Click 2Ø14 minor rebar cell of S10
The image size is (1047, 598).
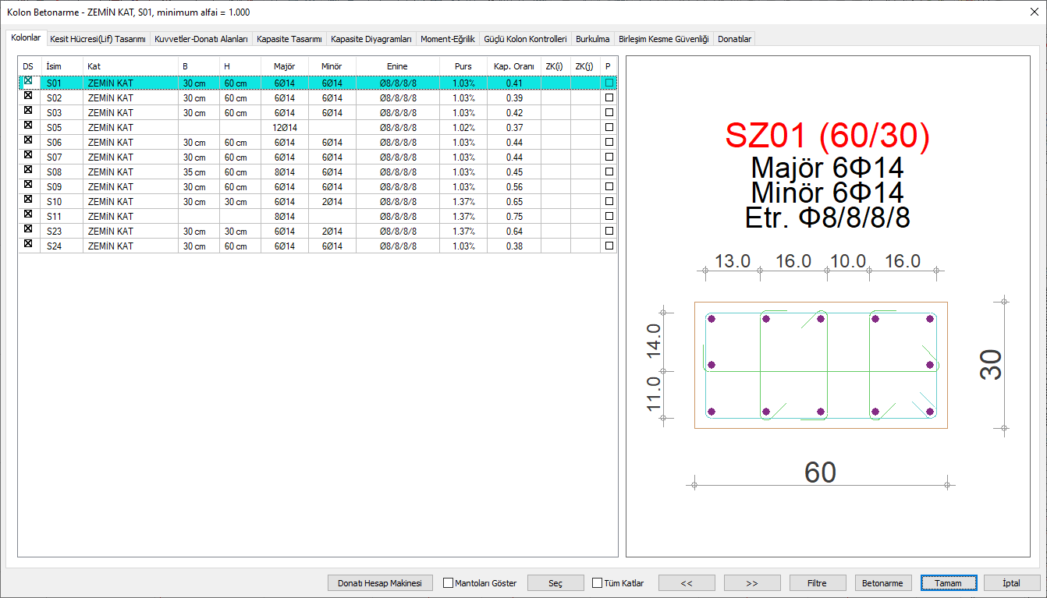point(332,201)
